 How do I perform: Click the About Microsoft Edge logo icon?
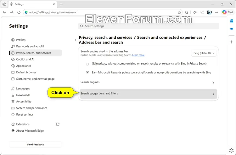[13, 131]
